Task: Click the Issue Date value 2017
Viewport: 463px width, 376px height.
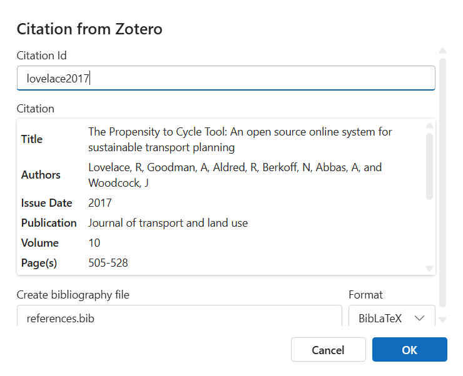Action: (100, 203)
